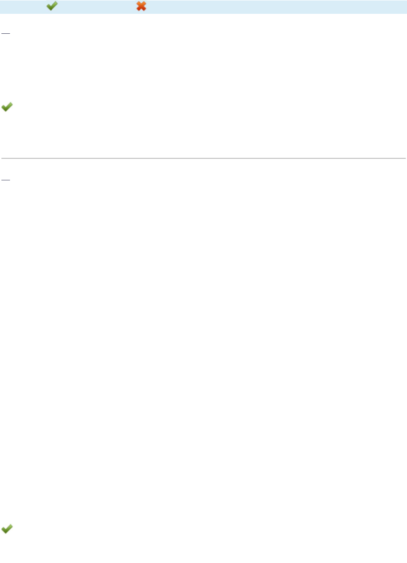Click the green checkmark above the horizontal divider
The image size is (407, 563).
(7, 108)
